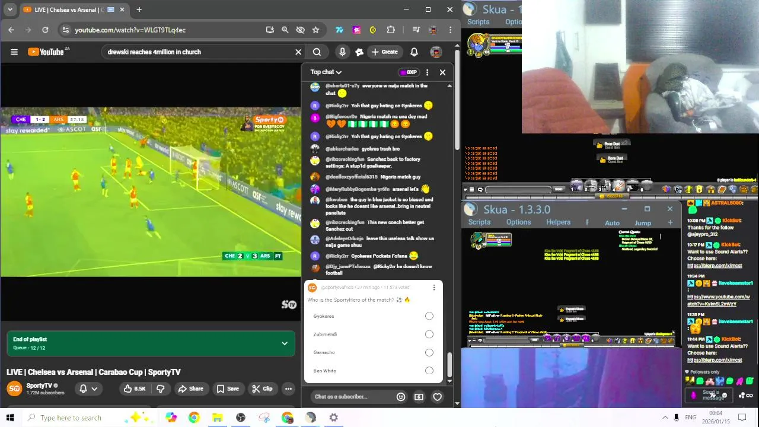Open Chrome extensions puzzle icon

coord(391,30)
